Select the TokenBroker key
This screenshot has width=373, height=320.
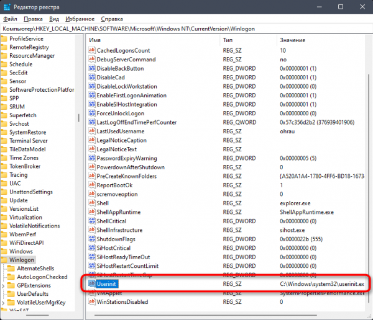click(x=25, y=166)
